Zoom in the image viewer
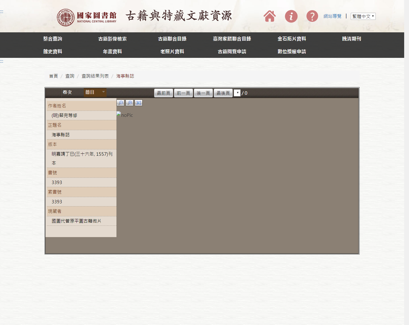This screenshot has width=409, height=325. click(130, 103)
